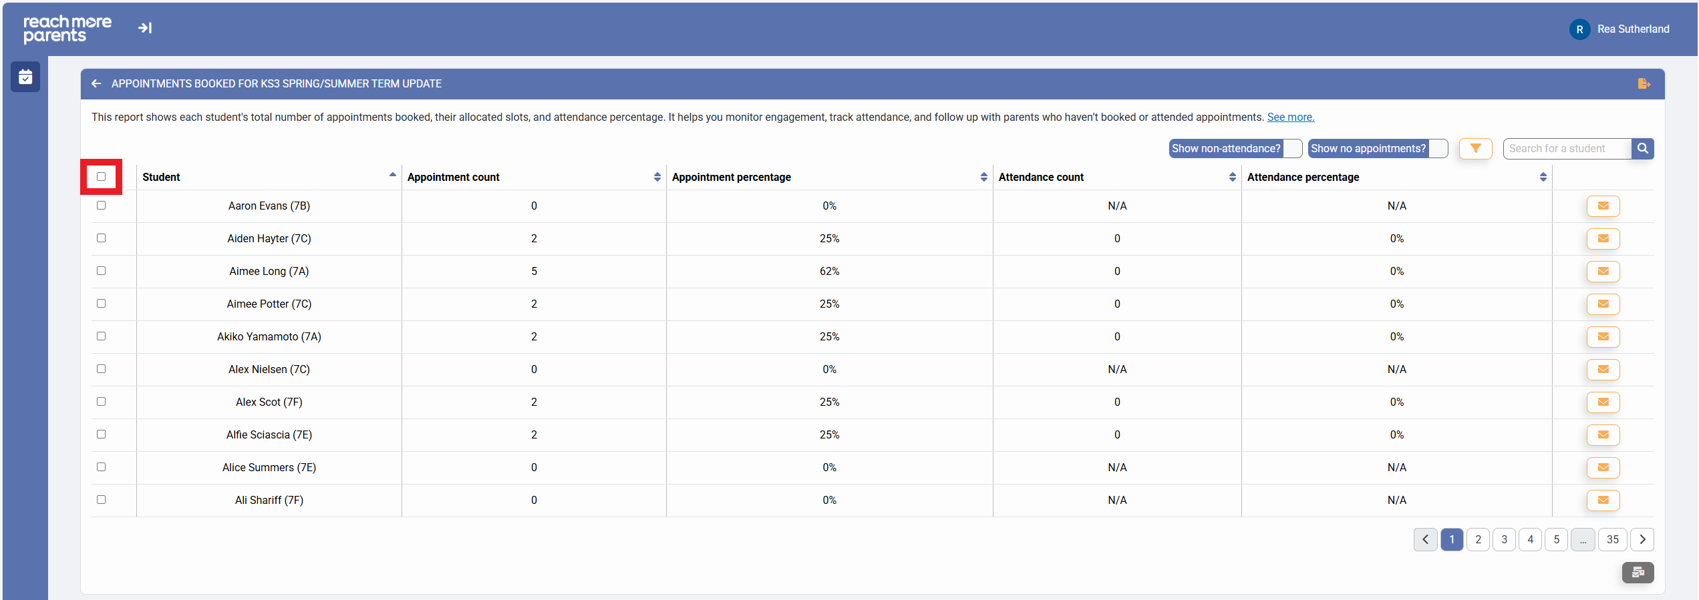Viewport: 1699px width, 600px height.
Task: Click the grey bulk message icon at bottom right
Action: coord(1638,573)
